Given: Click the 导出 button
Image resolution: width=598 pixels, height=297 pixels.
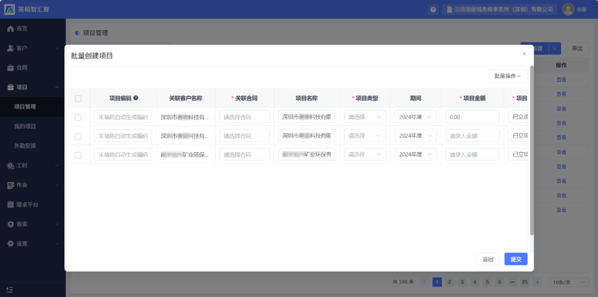Looking at the screenshot, I should pyautogui.click(x=577, y=48).
